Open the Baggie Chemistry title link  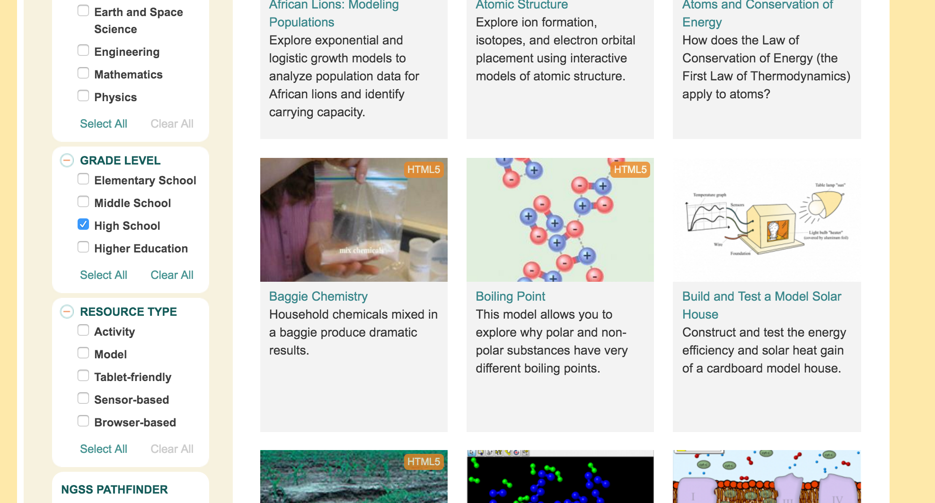(318, 296)
